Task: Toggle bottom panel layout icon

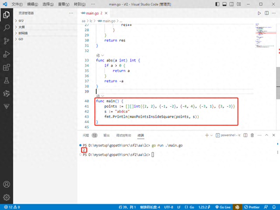Action: (224, 4)
